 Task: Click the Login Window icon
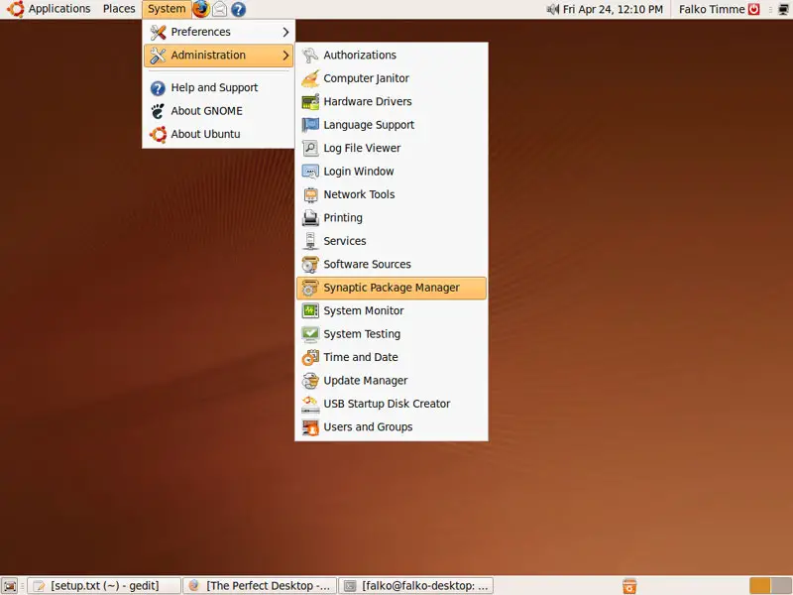click(x=310, y=172)
